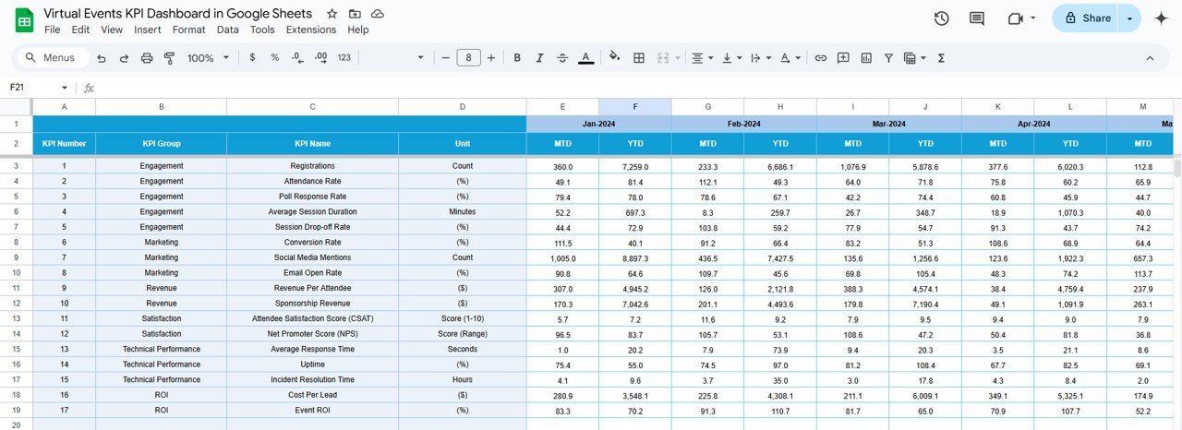1182x430 pixels.
Task: Open horizontal align dropdown
Action: 703,57
